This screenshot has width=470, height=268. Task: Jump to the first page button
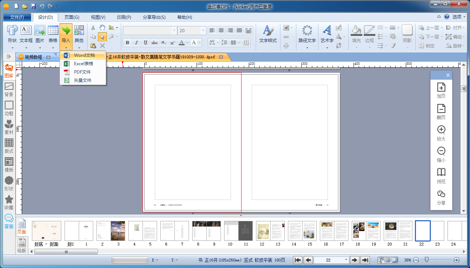(x=297, y=260)
